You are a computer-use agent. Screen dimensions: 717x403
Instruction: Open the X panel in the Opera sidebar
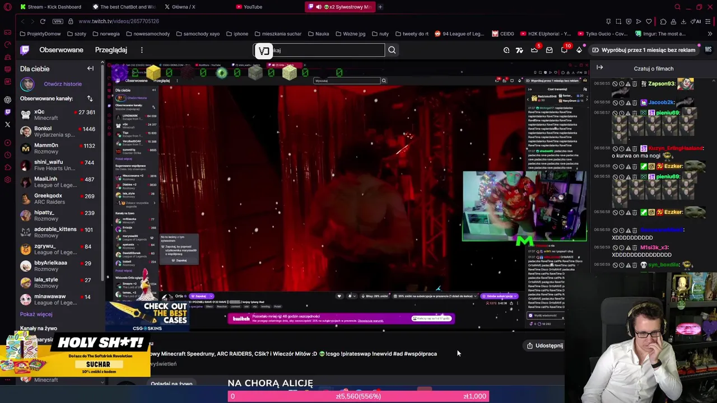(x=7, y=124)
